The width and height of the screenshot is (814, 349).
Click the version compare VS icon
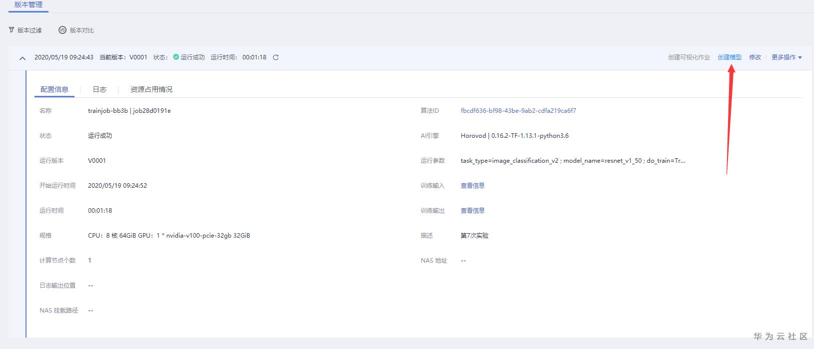(x=62, y=30)
